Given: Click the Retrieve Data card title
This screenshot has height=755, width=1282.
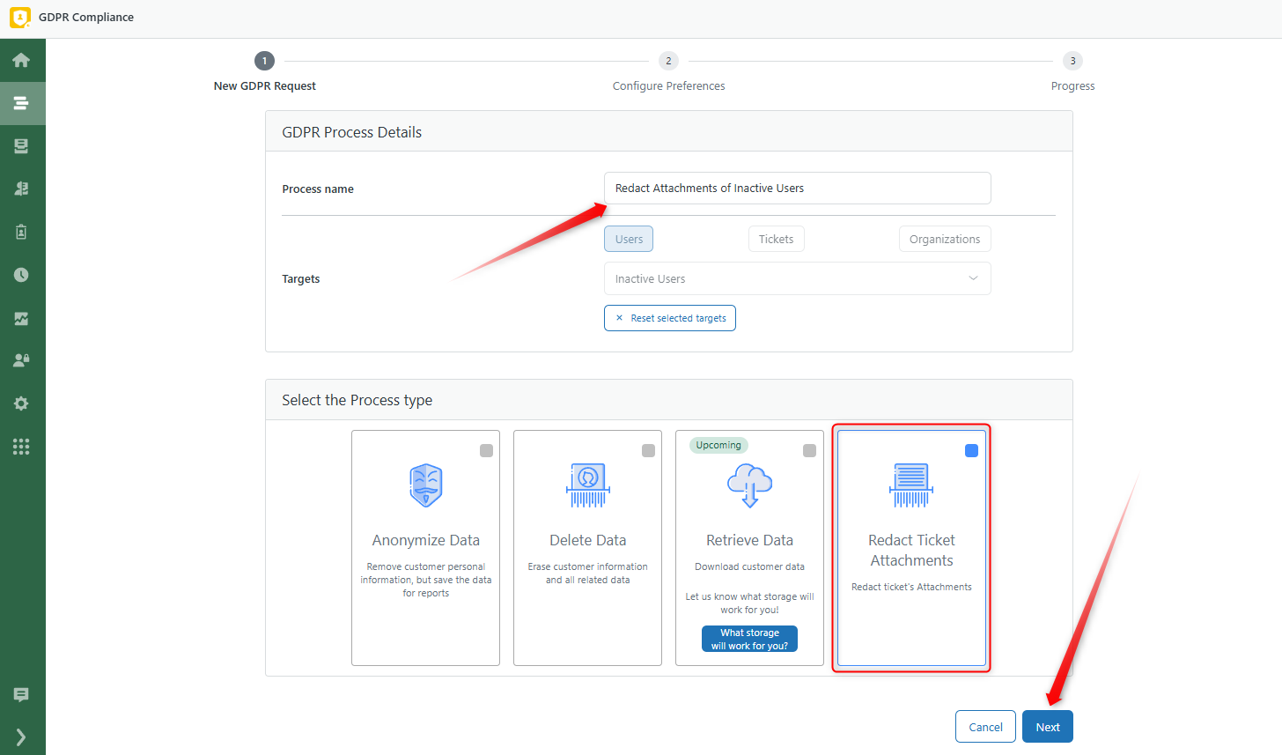Looking at the screenshot, I should (x=750, y=540).
